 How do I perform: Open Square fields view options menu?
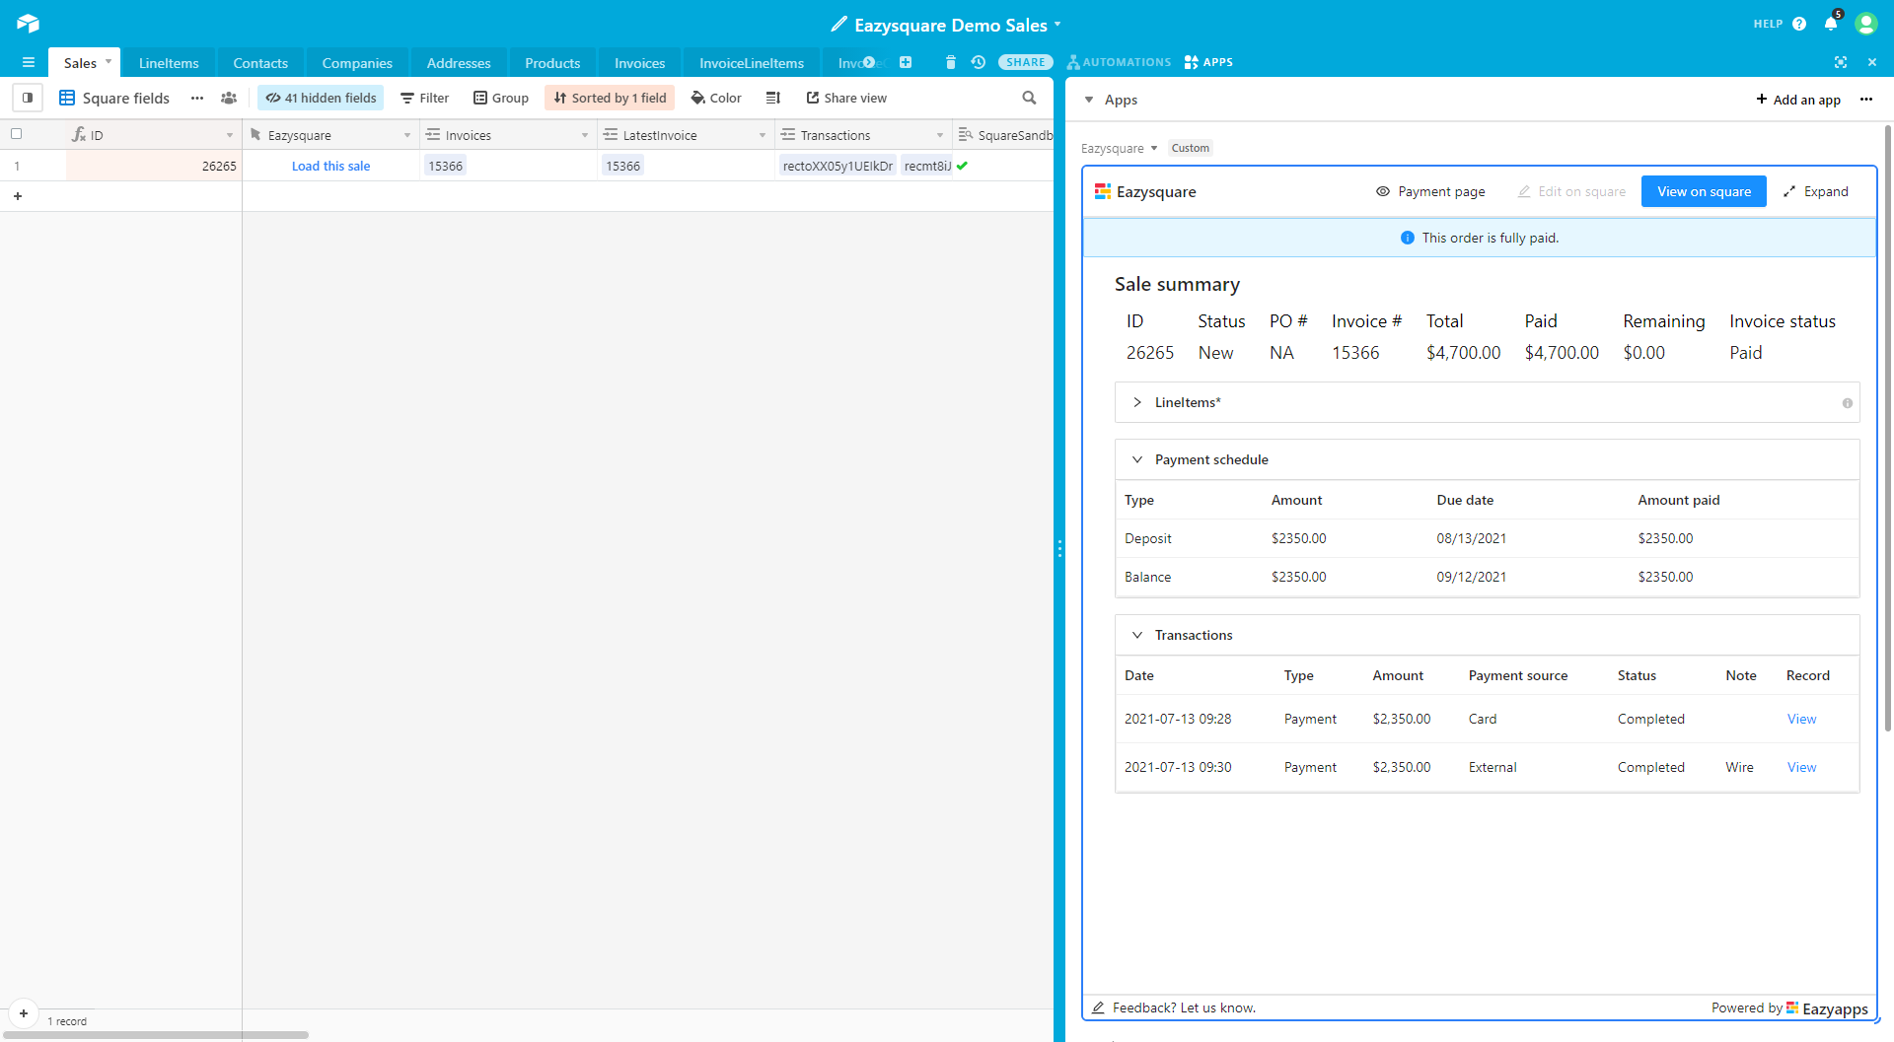pos(197,98)
